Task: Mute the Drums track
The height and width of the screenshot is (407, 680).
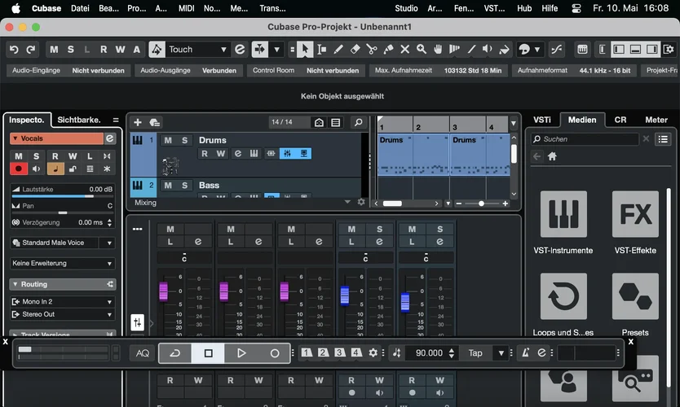Action: click(168, 140)
